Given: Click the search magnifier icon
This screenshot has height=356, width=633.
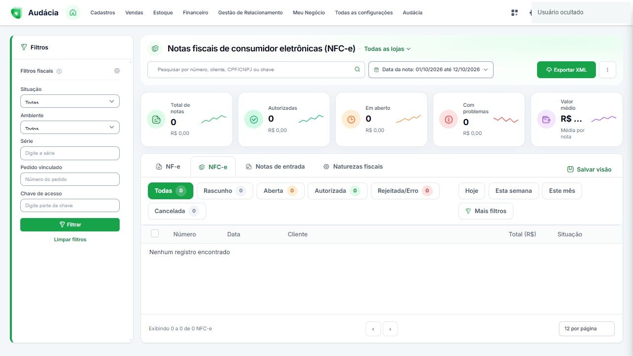Looking at the screenshot, I should coord(357,70).
